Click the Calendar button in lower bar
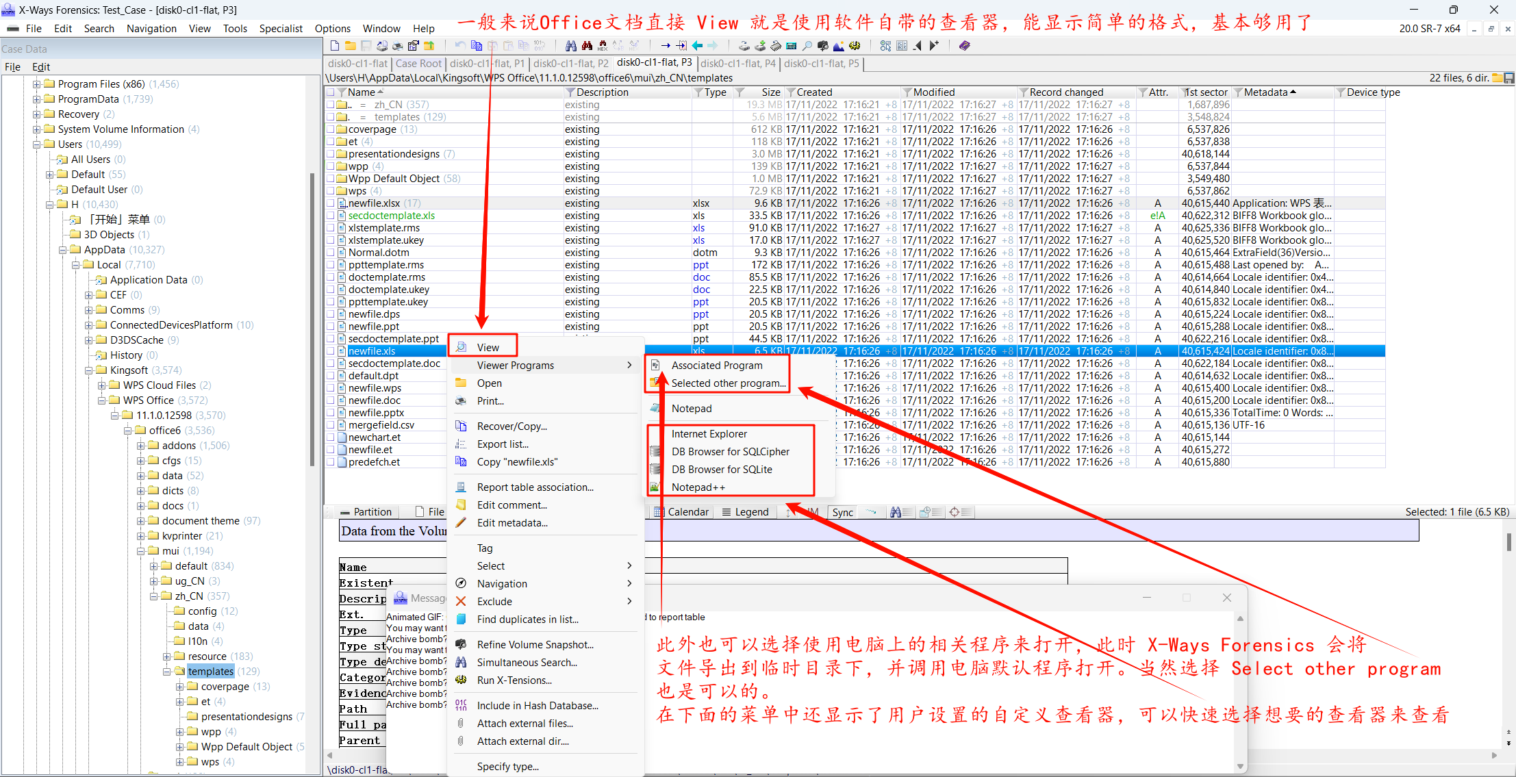1516x777 pixels. [682, 512]
